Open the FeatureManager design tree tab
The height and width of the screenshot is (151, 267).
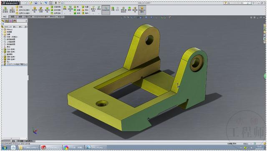click(3, 21)
